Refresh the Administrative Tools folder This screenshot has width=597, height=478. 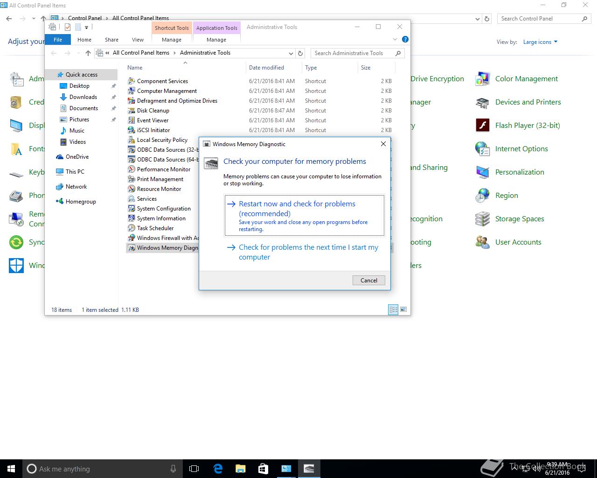300,53
